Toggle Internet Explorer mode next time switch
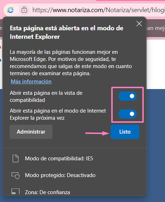Screen dimensions: 165x202 point(127,114)
